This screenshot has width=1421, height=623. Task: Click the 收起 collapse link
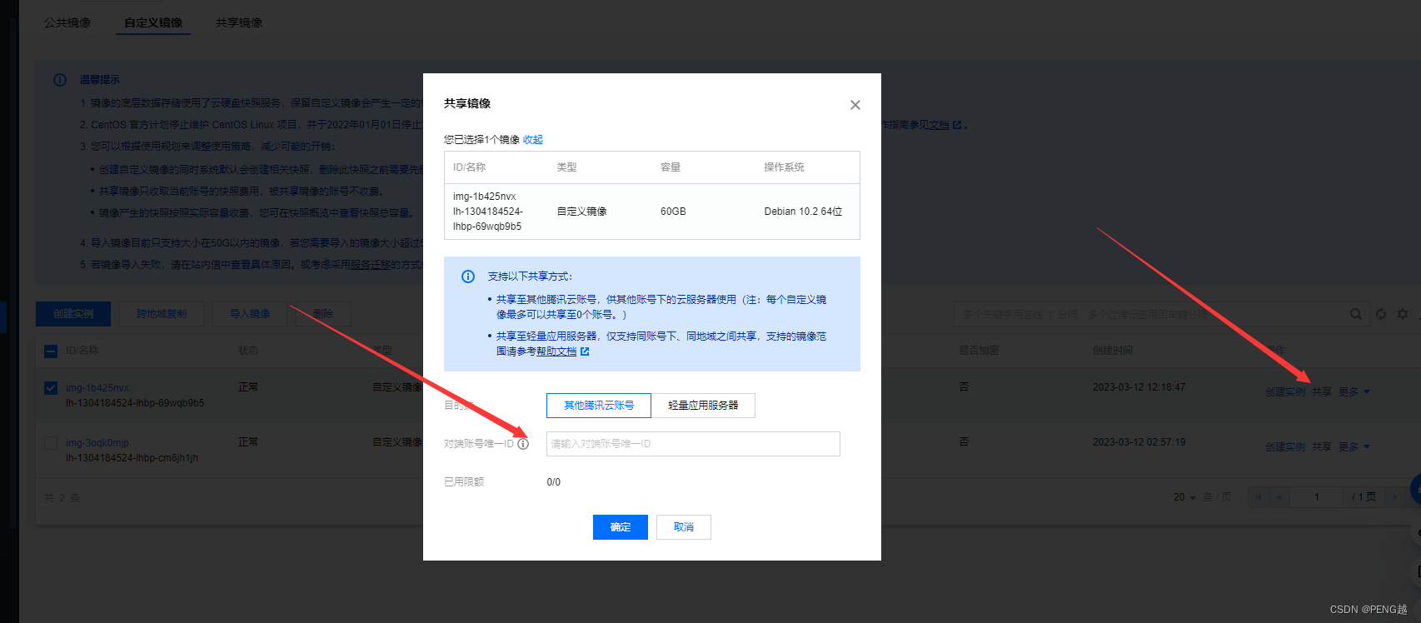pos(533,140)
